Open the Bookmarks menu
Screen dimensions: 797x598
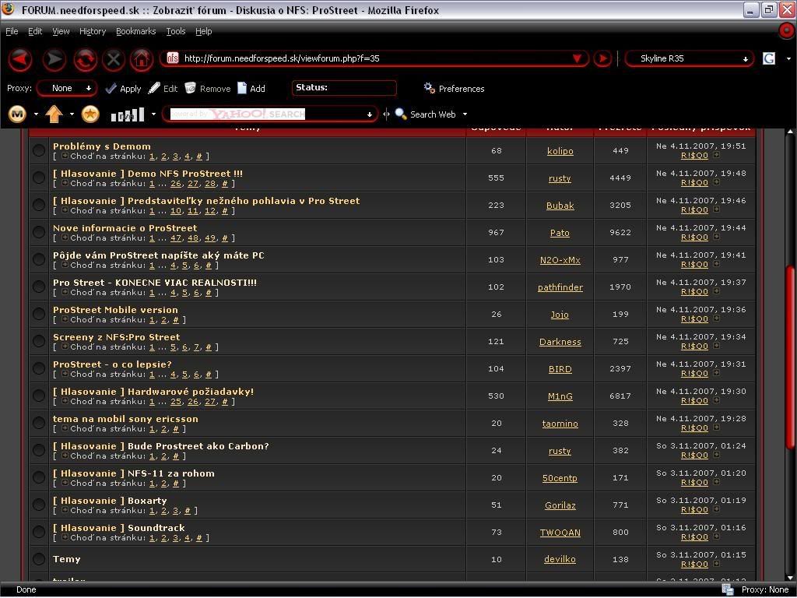(135, 31)
